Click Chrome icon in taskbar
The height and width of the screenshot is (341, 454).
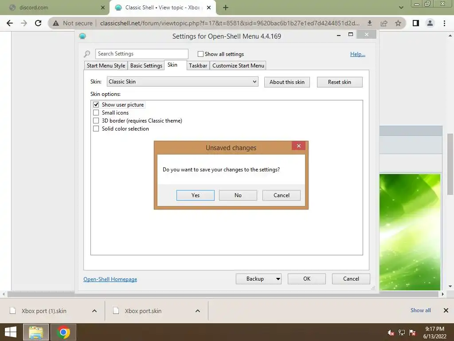click(x=63, y=332)
